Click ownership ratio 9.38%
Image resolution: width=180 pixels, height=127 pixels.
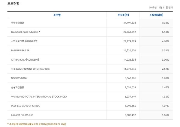(x=165, y=23)
